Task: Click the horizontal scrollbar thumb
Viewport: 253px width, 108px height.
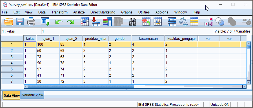Action: [x=81, y=86]
